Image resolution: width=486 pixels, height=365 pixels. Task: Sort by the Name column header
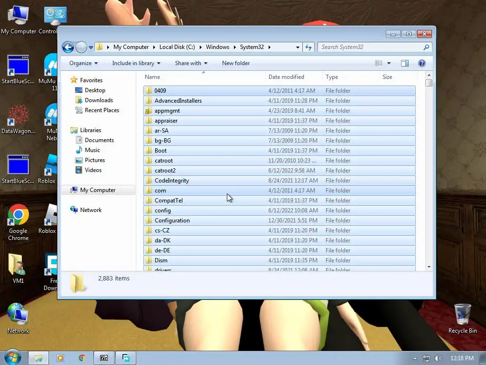coord(152,77)
